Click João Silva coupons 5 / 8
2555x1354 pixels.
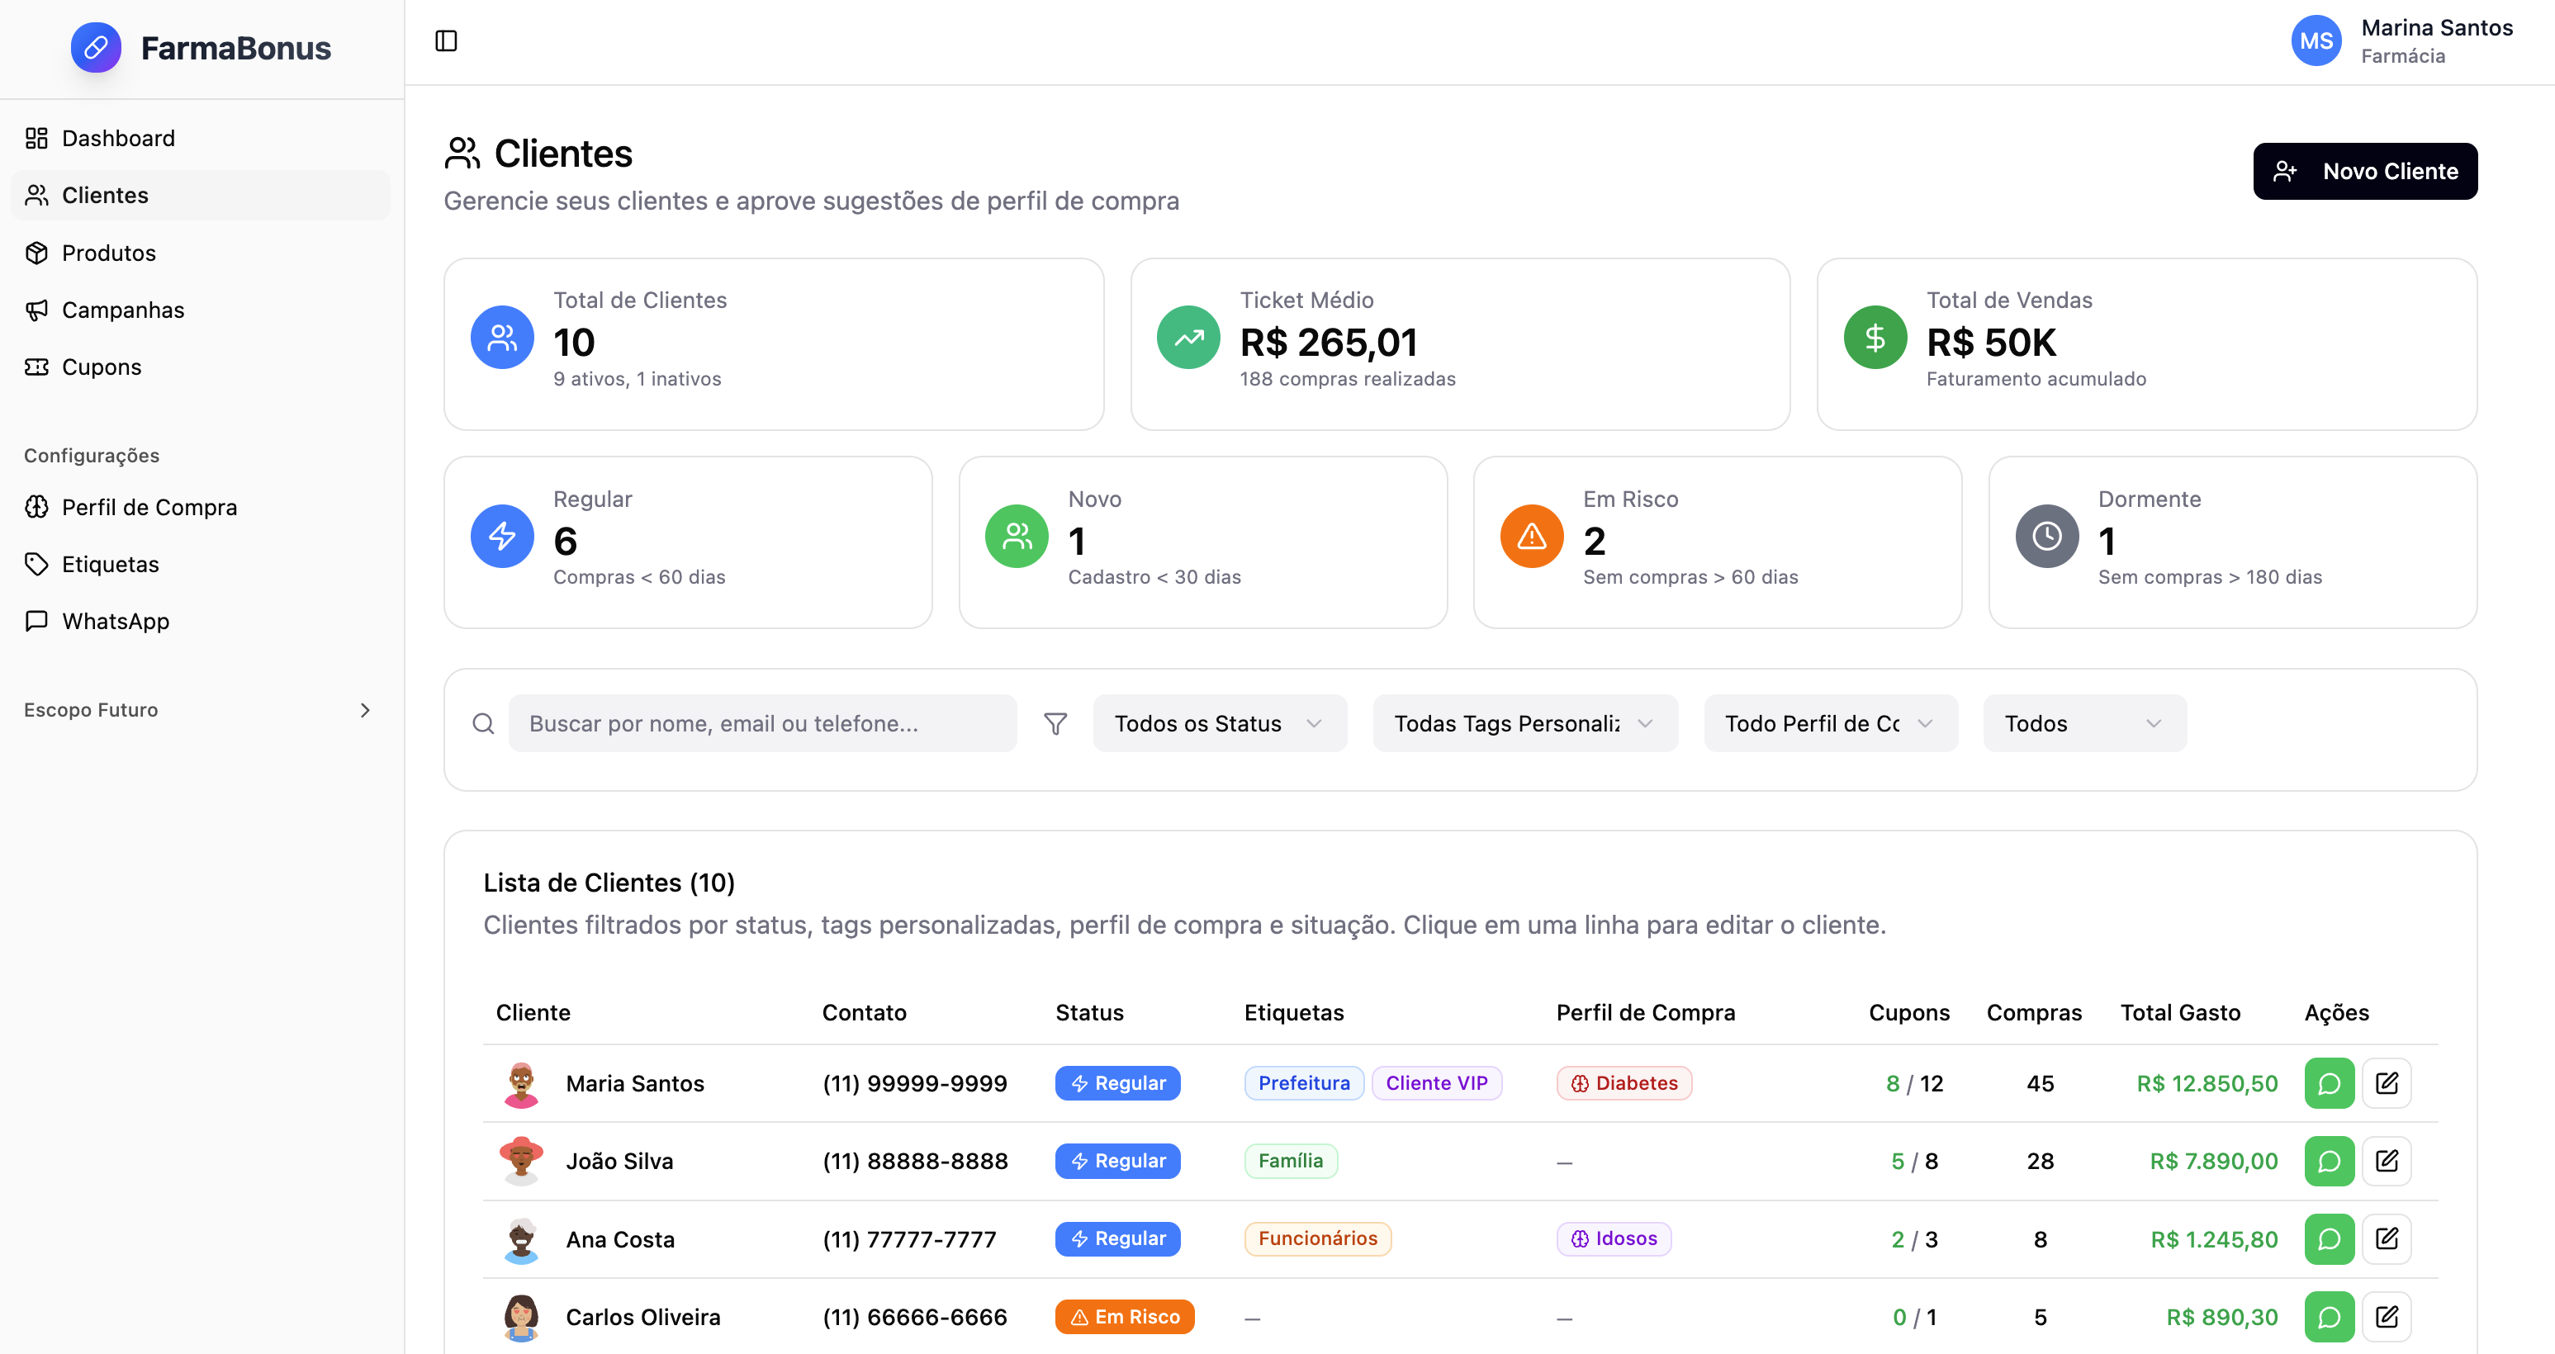1913,1162
